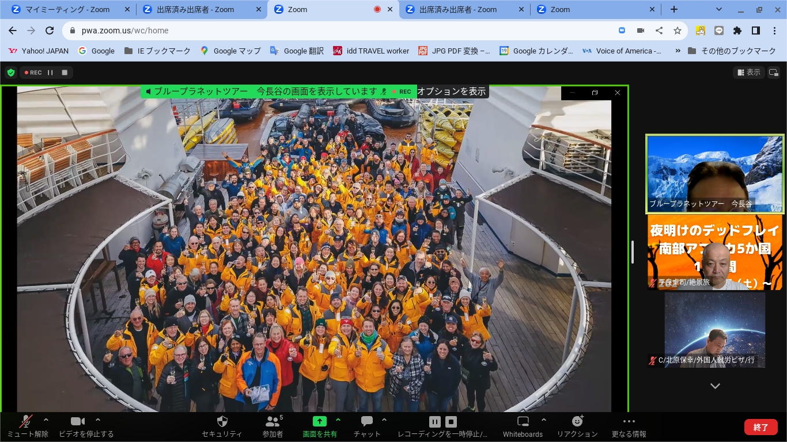Restore shared window overlay button
787x442 pixels.
point(595,93)
